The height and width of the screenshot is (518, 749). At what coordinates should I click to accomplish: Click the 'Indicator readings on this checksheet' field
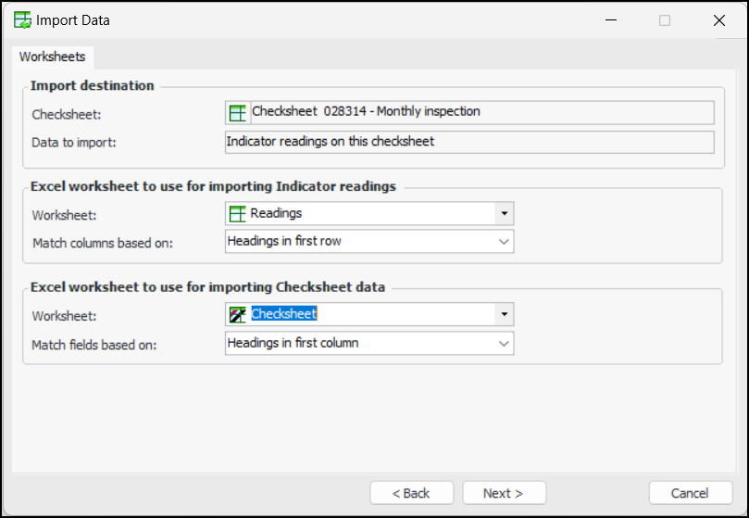point(469,142)
